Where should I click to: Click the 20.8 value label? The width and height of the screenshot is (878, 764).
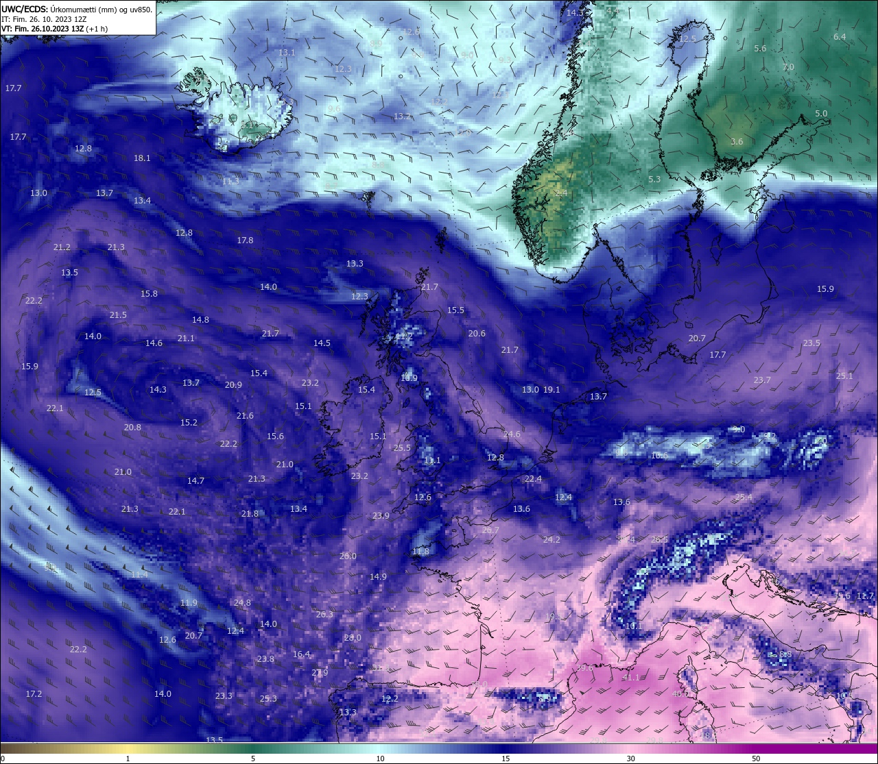(132, 428)
